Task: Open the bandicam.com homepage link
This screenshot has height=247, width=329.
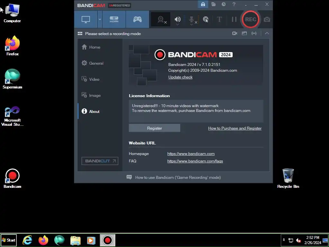Action: pos(191,153)
